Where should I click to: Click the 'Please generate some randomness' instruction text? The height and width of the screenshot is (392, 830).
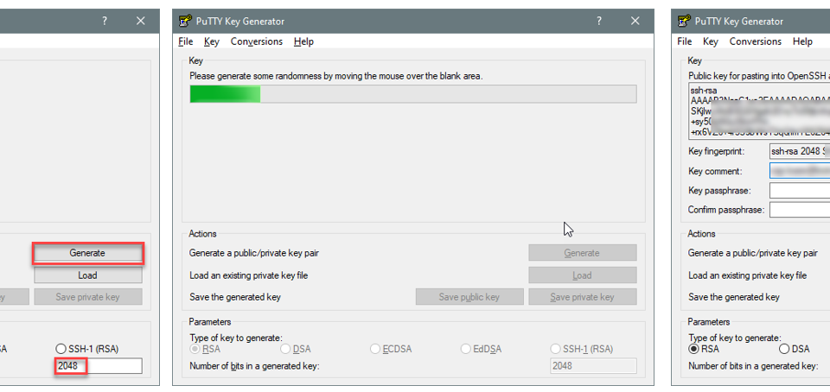pyautogui.click(x=336, y=76)
